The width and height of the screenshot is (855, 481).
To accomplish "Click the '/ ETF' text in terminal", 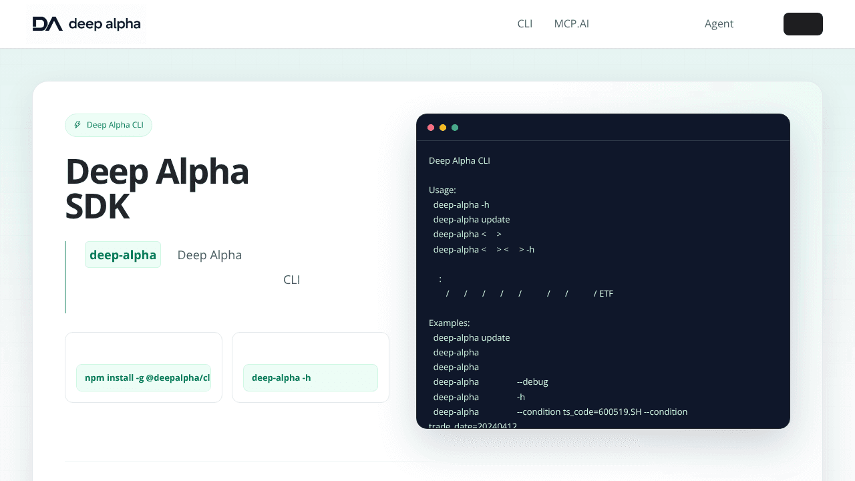I will pos(603,293).
